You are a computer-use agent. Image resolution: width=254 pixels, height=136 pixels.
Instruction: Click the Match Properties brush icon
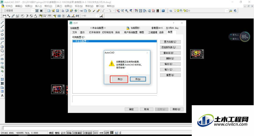point(98,11)
